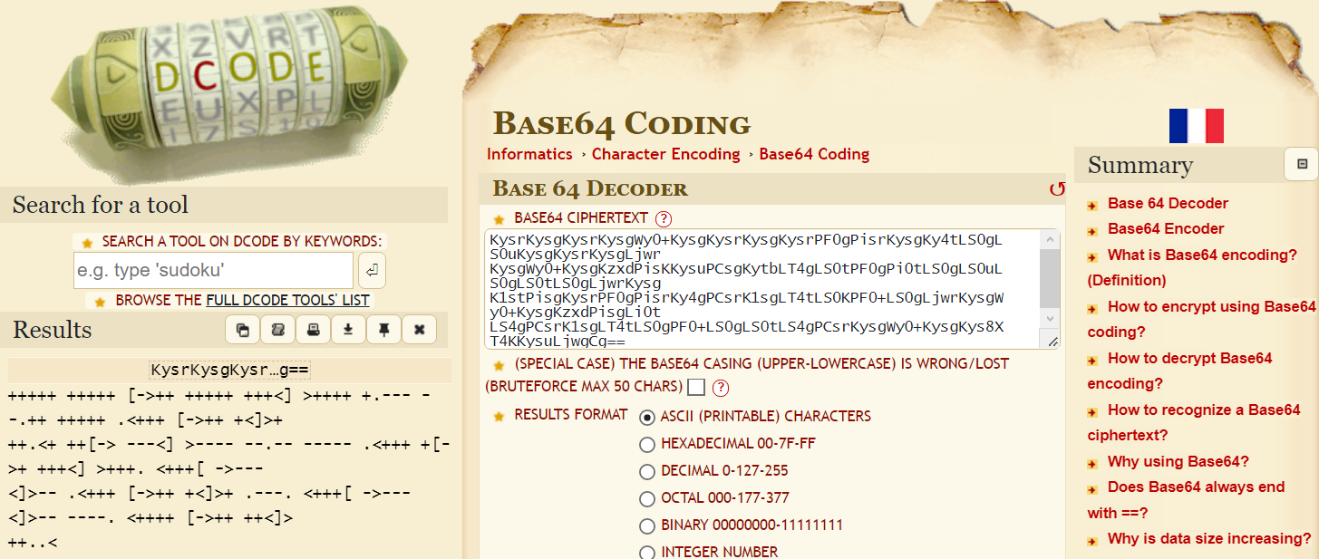Select Octal 000-177-377 results format
1319x559 pixels.
pos(647,498)
